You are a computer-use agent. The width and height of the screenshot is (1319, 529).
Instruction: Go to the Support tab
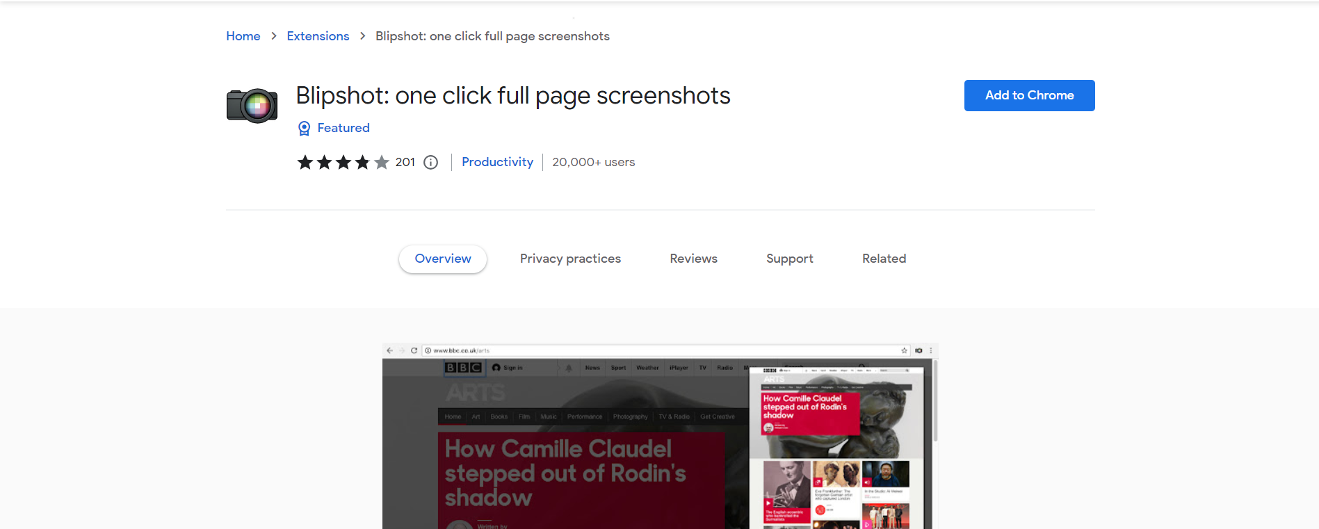790,259
